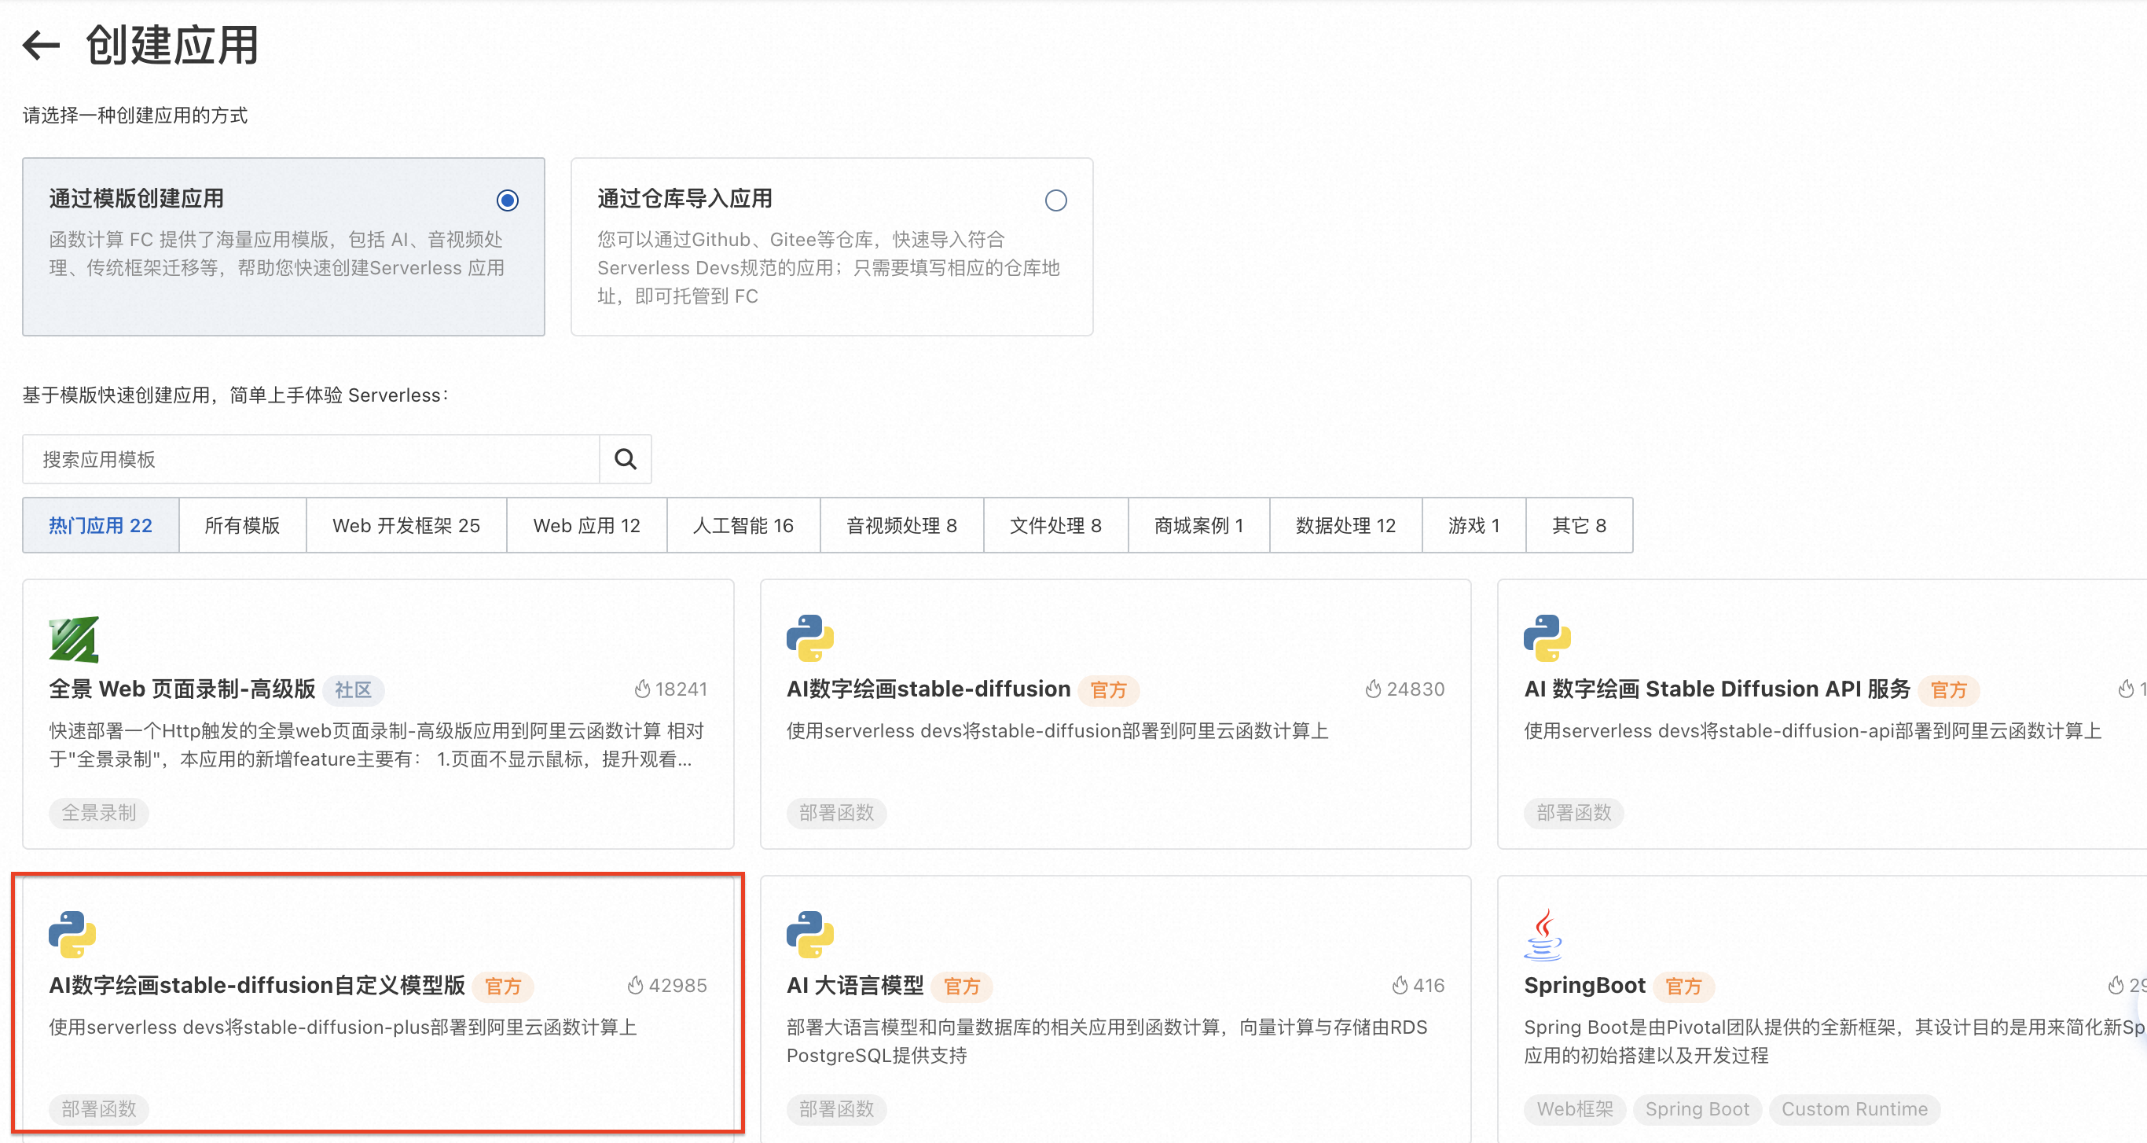The height and width of the screenshot is (1143, 2147).
Task: Select 通过模版创建应用 radio button
Action: pyautogui.click(x=508, y=200)
